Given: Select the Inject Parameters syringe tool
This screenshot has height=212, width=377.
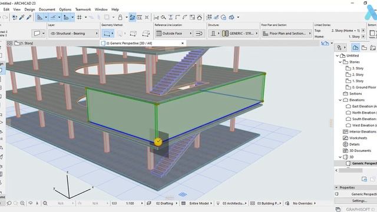Looking at the screenshot, I should (x=29, y=17).
